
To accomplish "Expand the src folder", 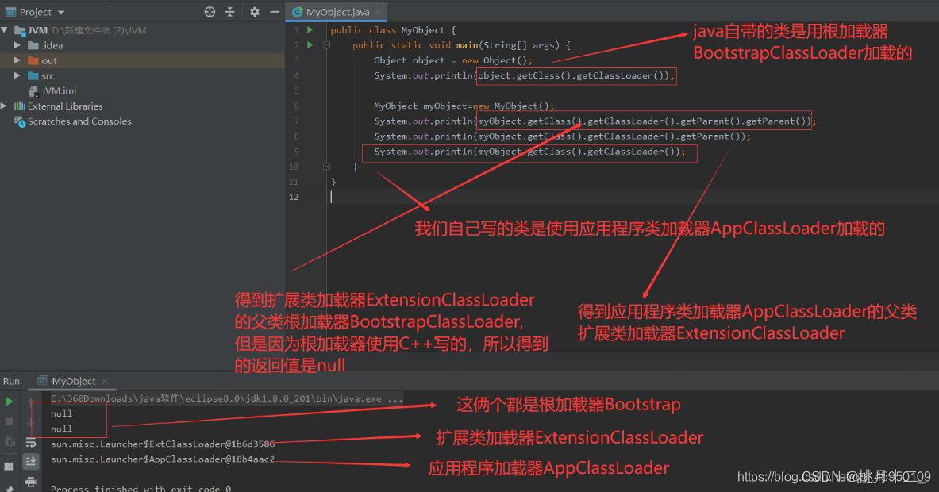I will pyautogui.click(x=17, y=75).
